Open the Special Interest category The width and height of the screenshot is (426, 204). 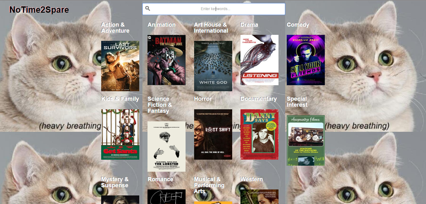pyautogui.click(x=297, y=102)
